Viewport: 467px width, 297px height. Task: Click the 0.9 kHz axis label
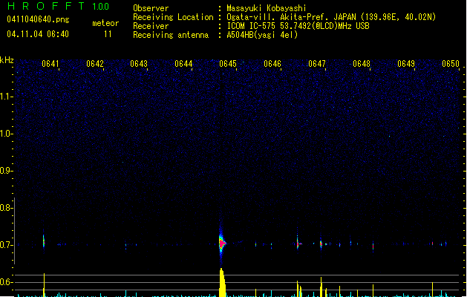point(6,171)
